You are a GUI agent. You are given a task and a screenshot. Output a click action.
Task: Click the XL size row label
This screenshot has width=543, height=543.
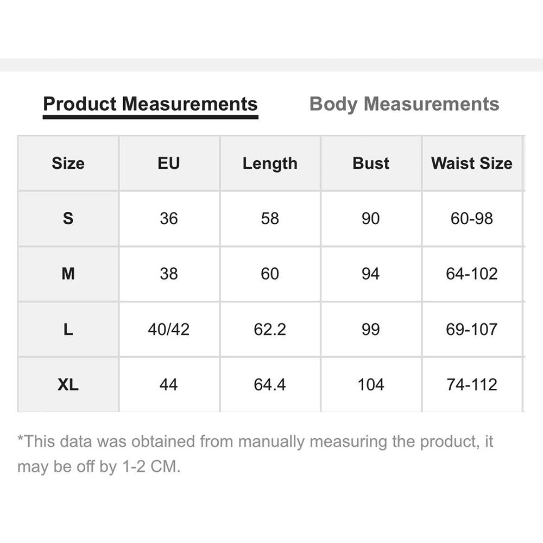[x=68, y=384]
